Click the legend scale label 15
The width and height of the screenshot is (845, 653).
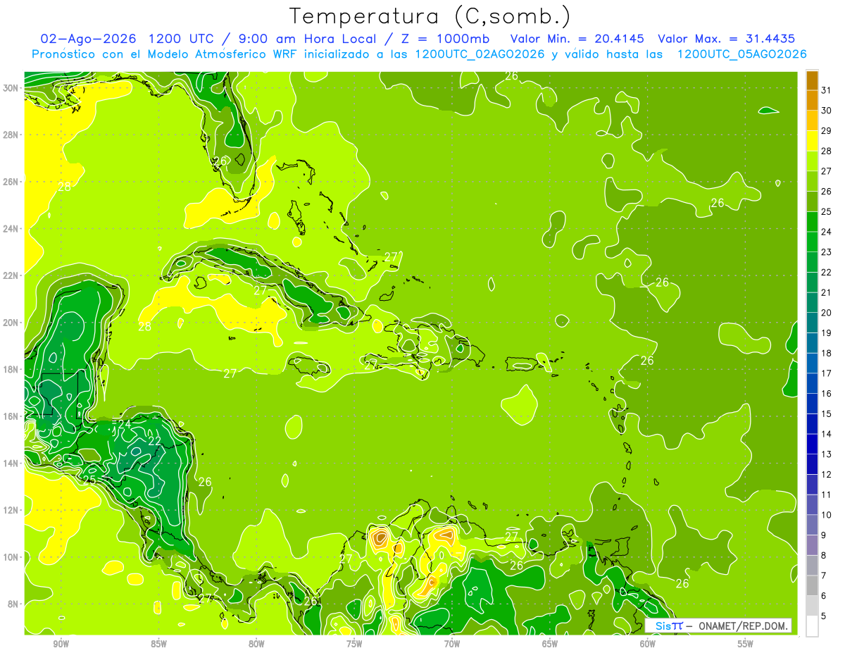pos(826,413)
